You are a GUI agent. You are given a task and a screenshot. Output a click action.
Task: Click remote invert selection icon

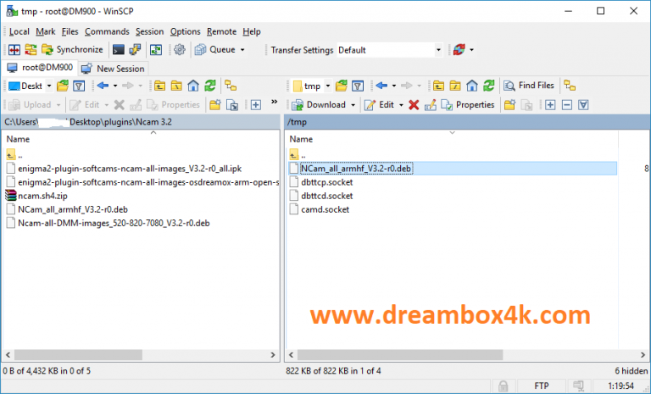(x=583, y=105)
